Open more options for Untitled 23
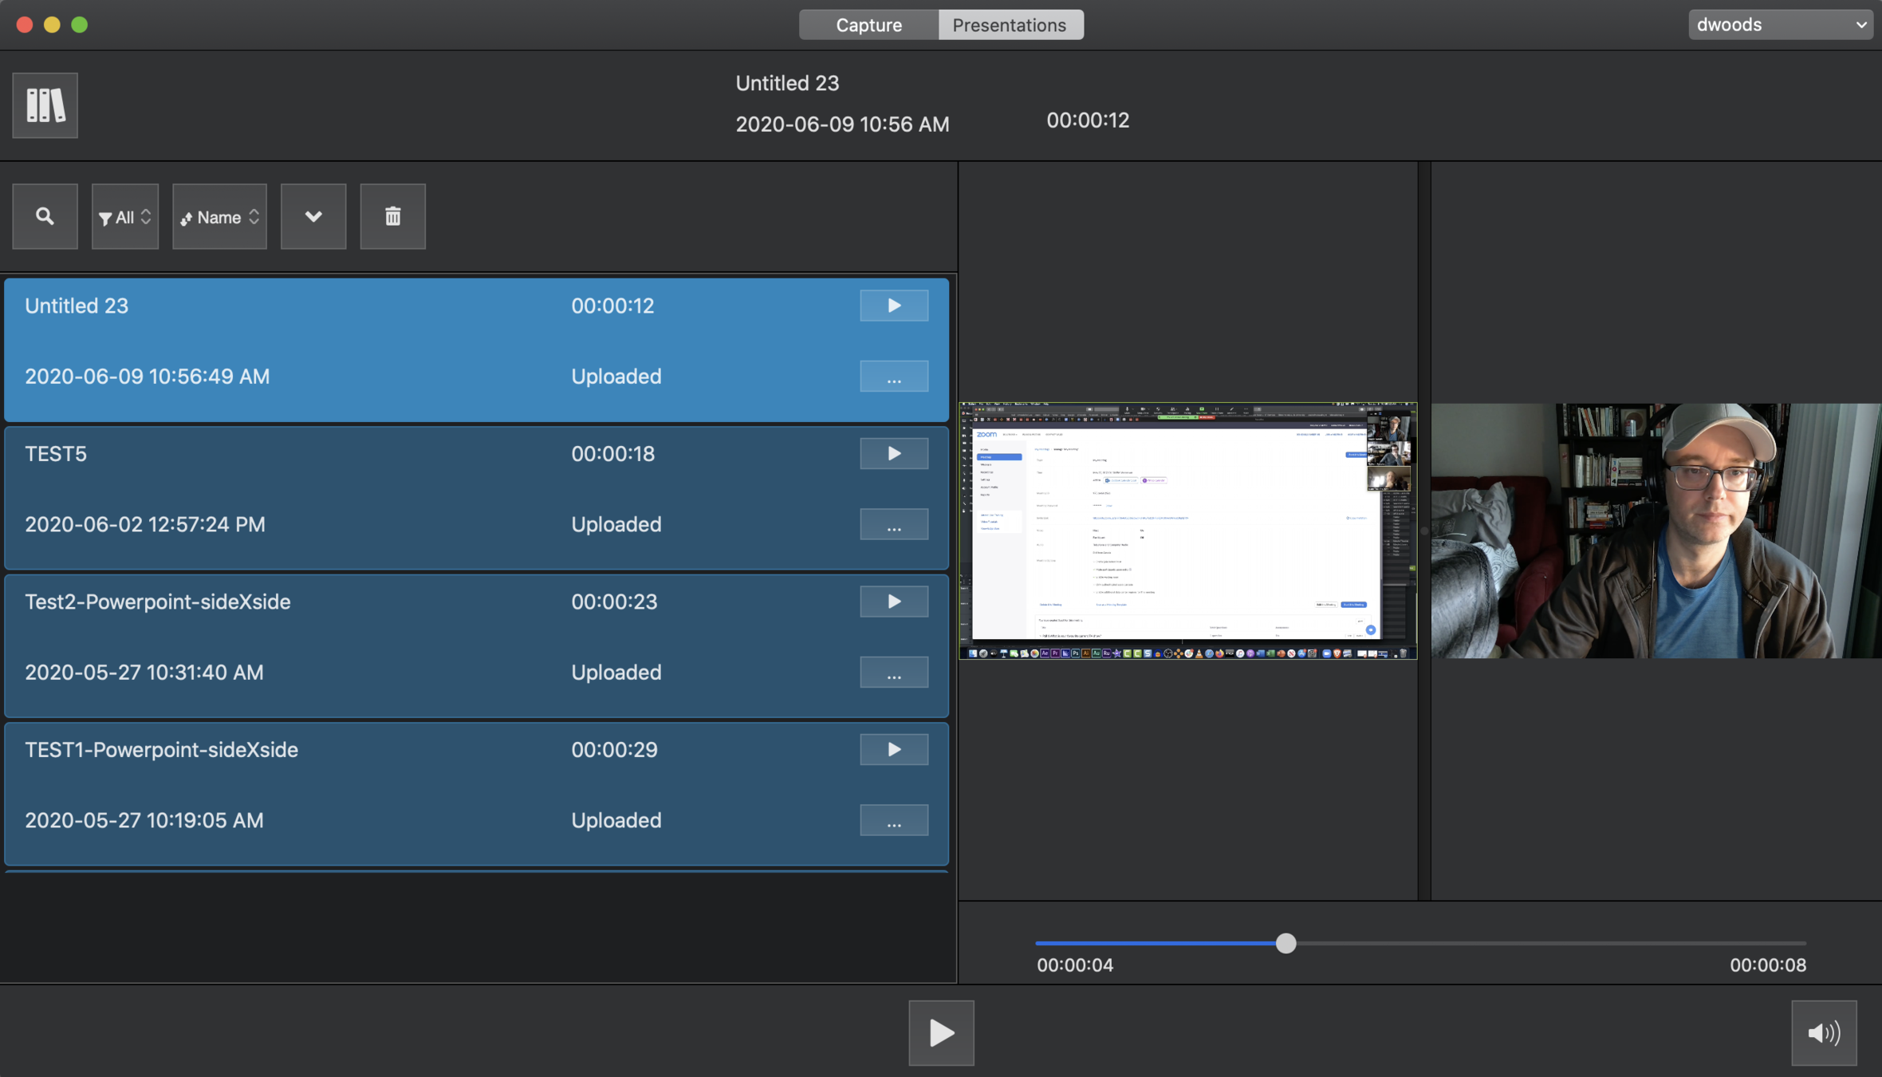1882x1077 pixels. point(893,377)
